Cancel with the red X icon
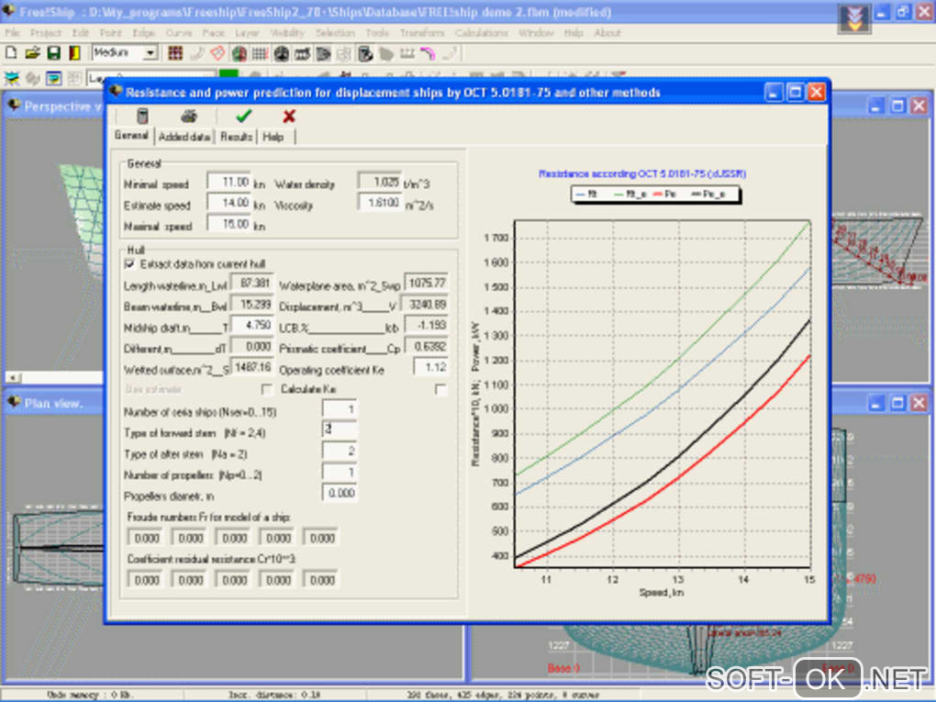Image resolution: width=936 pixels, height=702 pixels. pos(289,117)
